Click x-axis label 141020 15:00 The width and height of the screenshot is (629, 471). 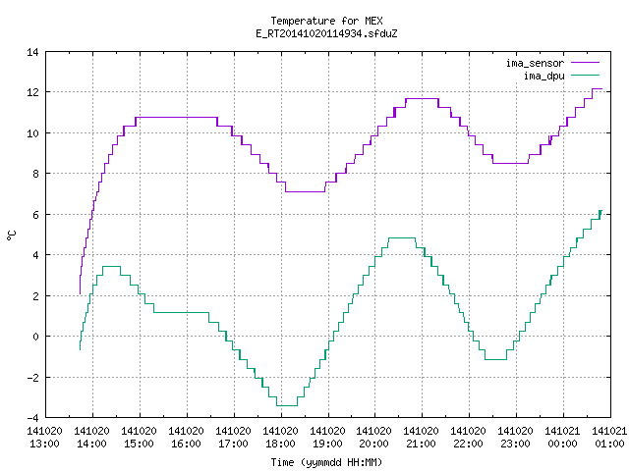pos(139,438)
